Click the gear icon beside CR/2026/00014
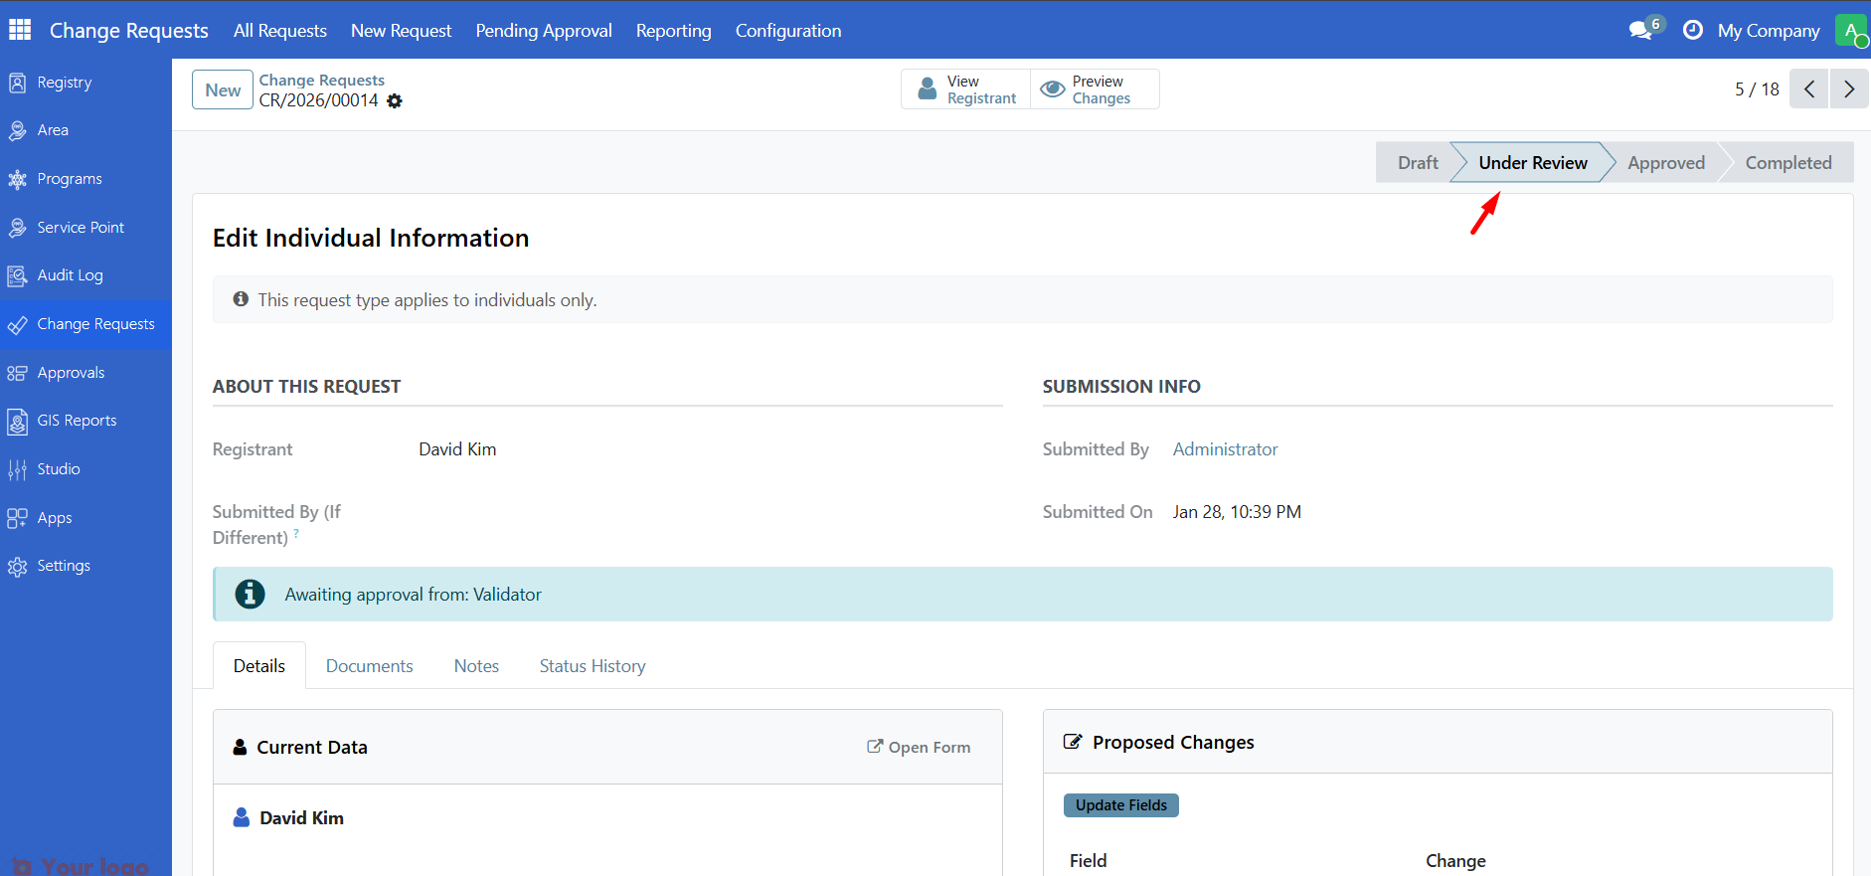 [395, 101]
